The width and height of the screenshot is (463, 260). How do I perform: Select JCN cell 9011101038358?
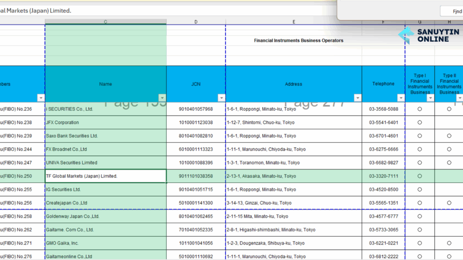tap(196, 176)
